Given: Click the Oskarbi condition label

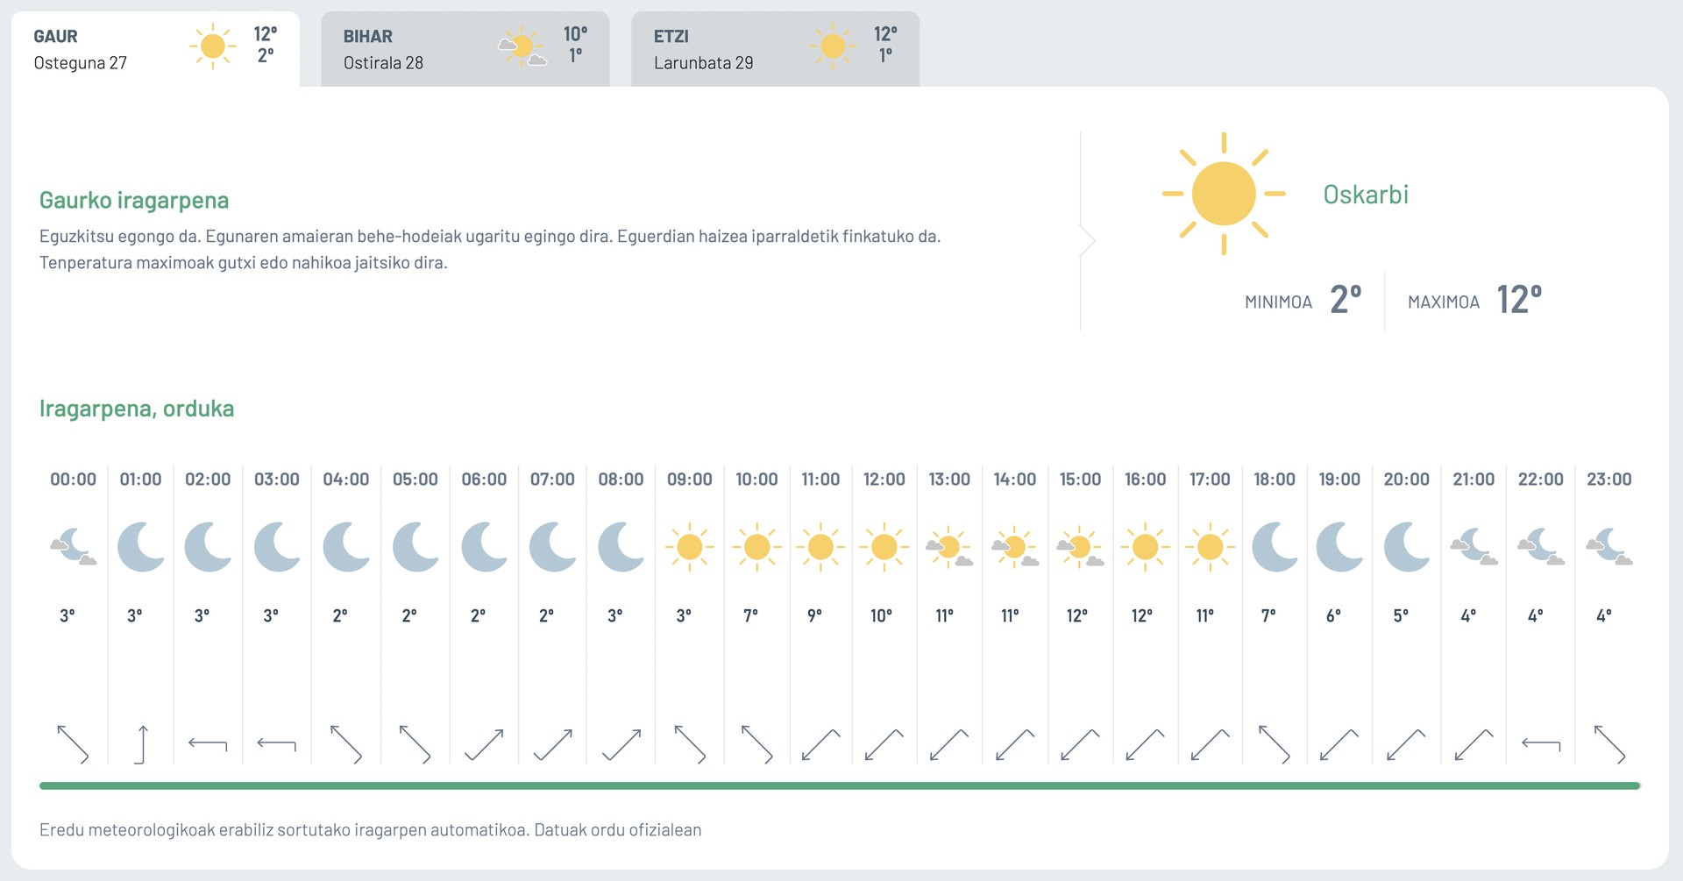Looking at the screenshot, I should tap(1366, 195).
